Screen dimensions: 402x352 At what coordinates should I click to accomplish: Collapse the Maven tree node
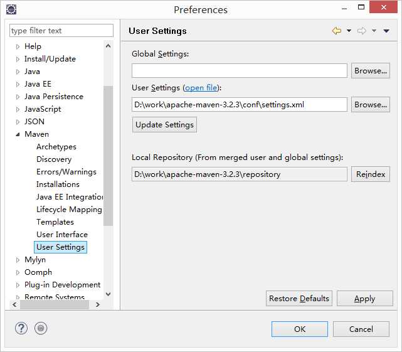tap(18, 134)
